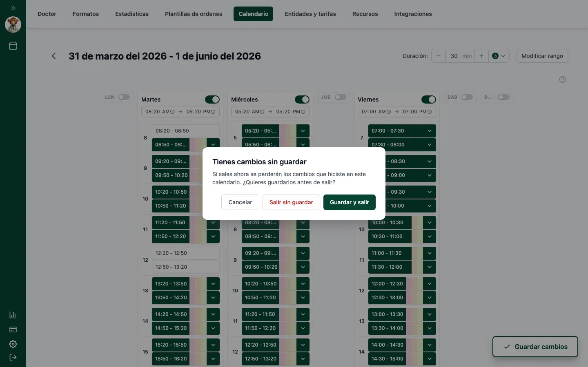Open the green badge dropdown next to duration
The width and height of the screenshot is (588, 367).
(x=499, y=56)
